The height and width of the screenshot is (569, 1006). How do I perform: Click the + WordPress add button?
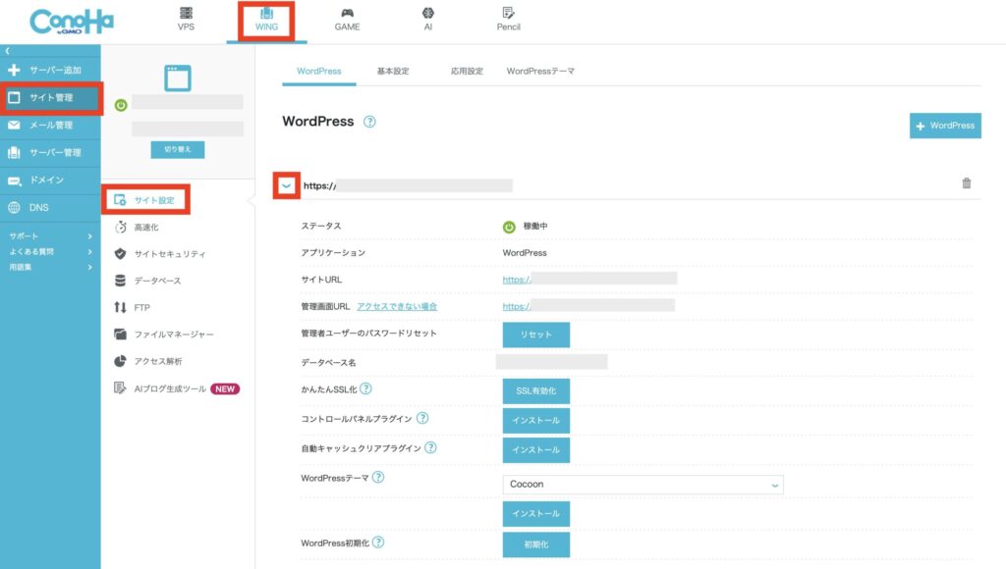(x=944, y=126)
